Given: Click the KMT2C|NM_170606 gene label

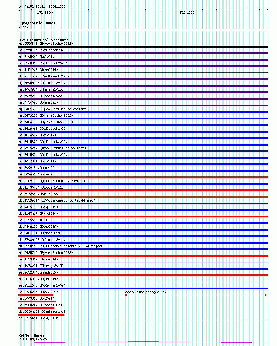Looking at the screenshot, I should (x=33, y=339).
